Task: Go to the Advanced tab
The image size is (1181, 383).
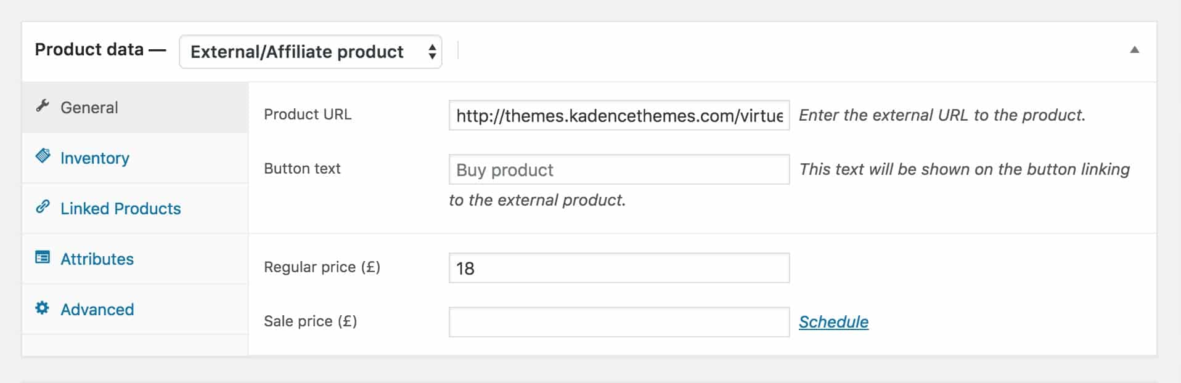Action: (135, 310)
